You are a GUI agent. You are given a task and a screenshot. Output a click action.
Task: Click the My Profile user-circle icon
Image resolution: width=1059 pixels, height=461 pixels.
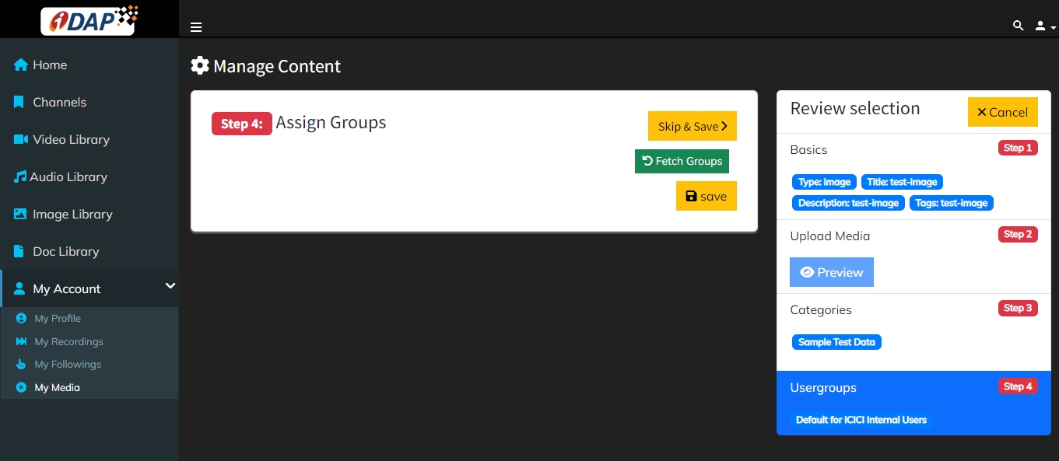tap(22, 319)
